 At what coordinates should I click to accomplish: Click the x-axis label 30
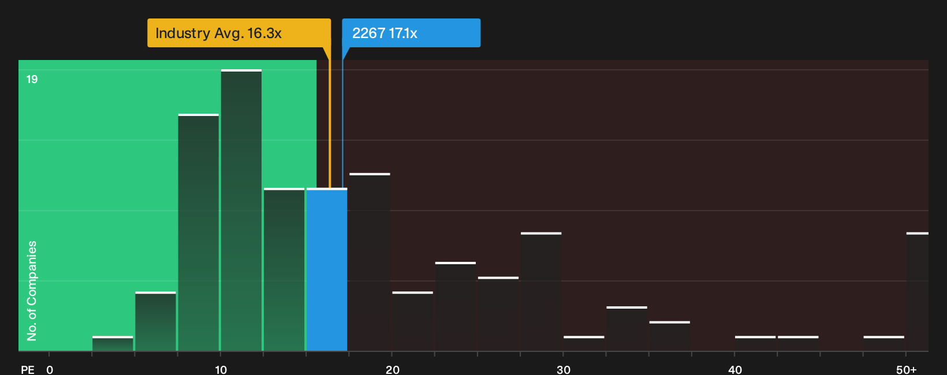(564, 369)
